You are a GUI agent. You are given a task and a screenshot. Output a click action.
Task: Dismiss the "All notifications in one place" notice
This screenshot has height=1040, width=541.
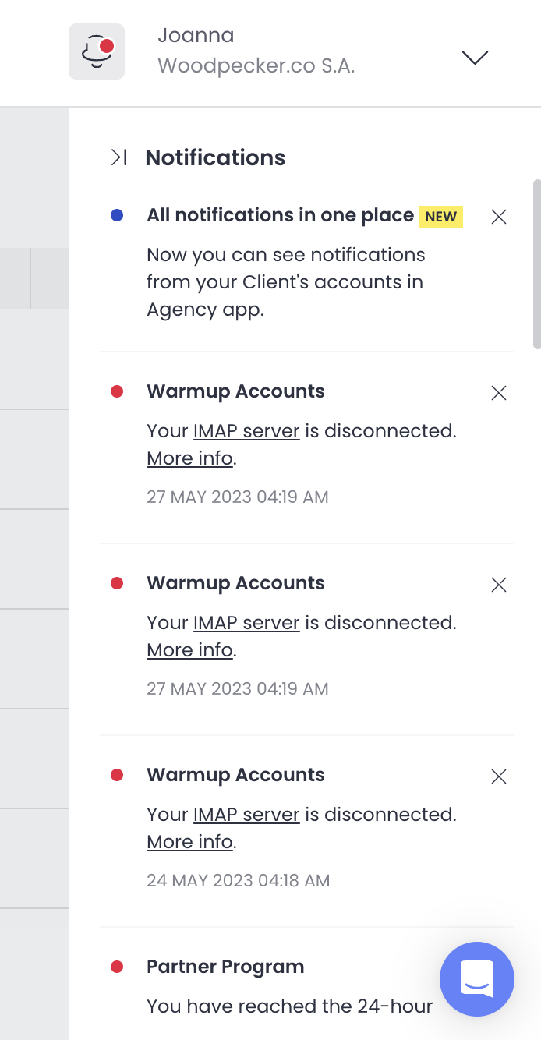(499, 217)
